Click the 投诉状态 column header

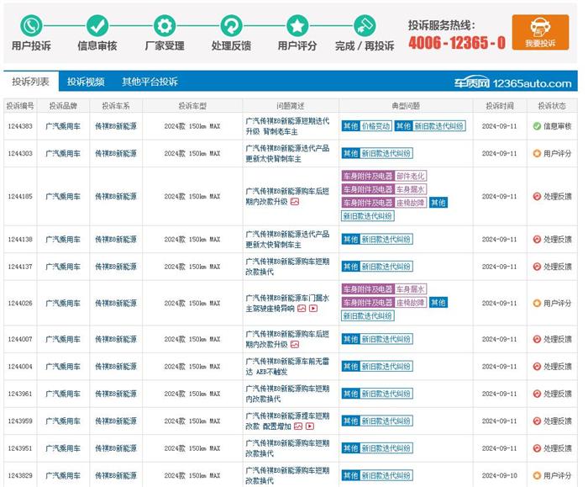552,106
